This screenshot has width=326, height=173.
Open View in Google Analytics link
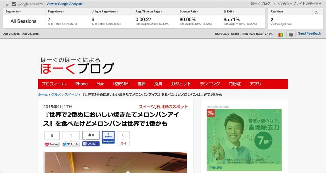tap(65, 4)
